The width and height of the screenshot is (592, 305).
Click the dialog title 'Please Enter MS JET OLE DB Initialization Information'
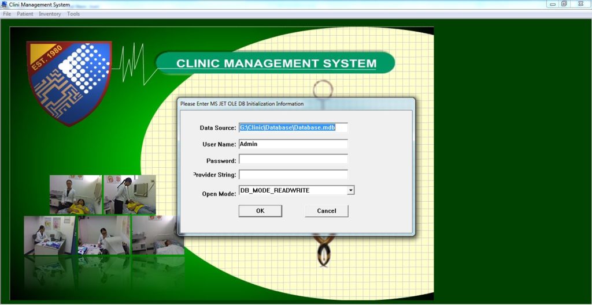click(x=242, y=104)
